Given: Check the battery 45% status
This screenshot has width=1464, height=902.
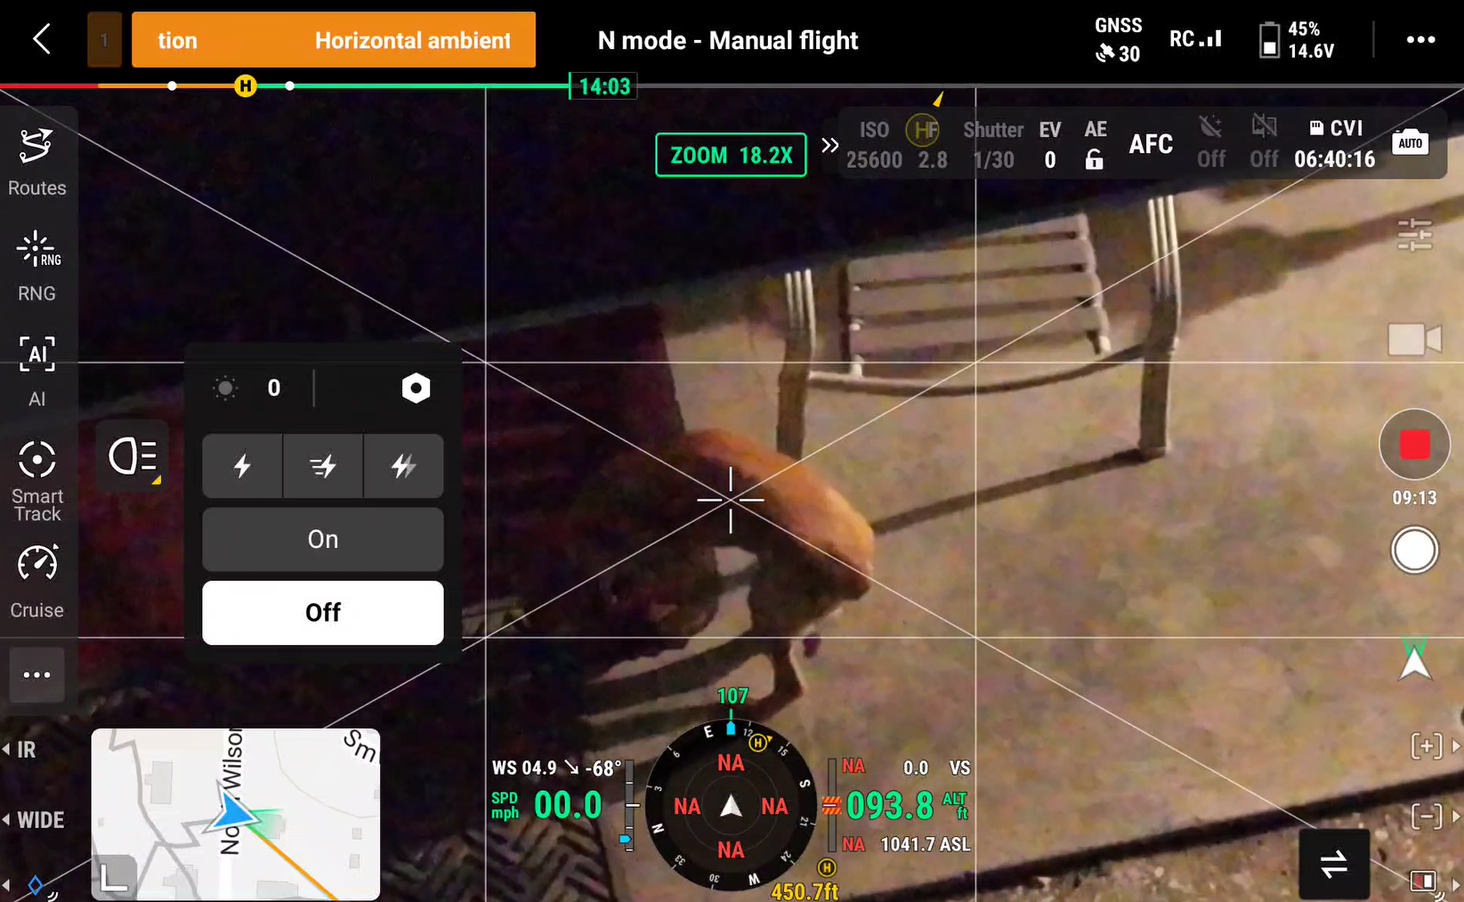Looking at the screenshot, I should point(1298,40).
